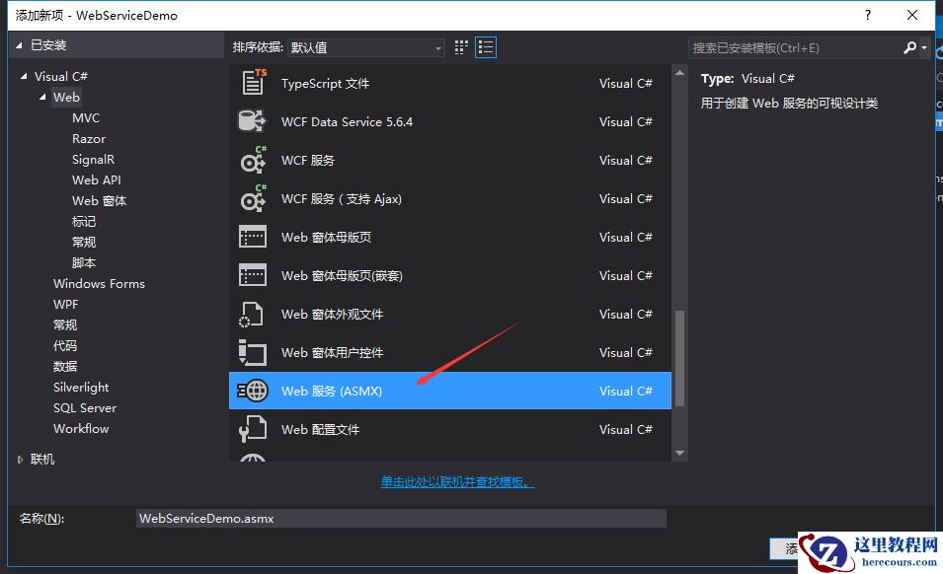Expand the 联机 section

click(20, 460)
